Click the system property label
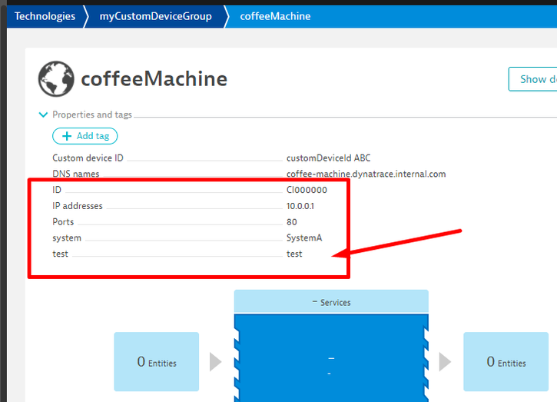The height and width of the screenshot is (402, 557). click(x=67, y=238)
